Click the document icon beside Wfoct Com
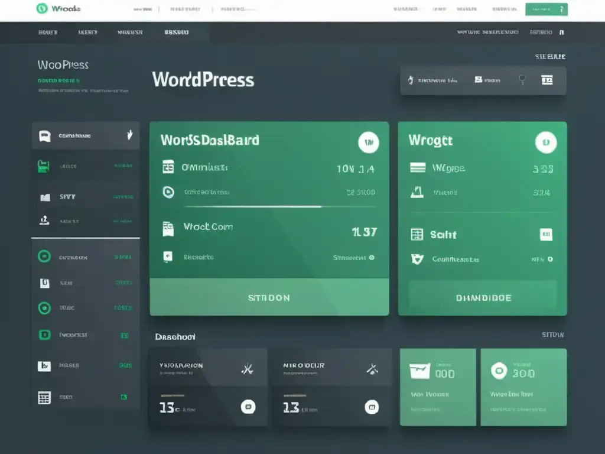Screen dimensions: 605x454 [x=168, y=229]
